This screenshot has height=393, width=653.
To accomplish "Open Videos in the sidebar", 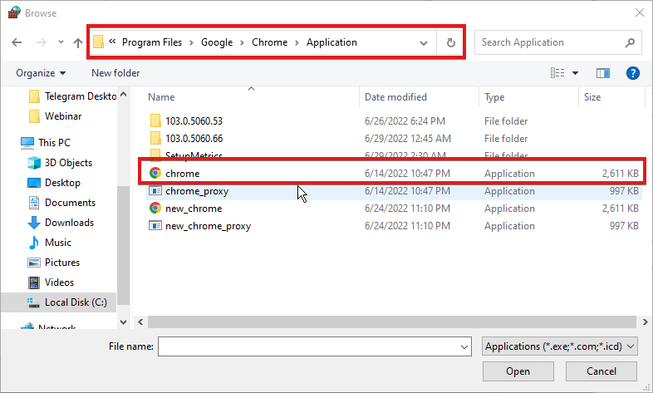I will point(51,282).
